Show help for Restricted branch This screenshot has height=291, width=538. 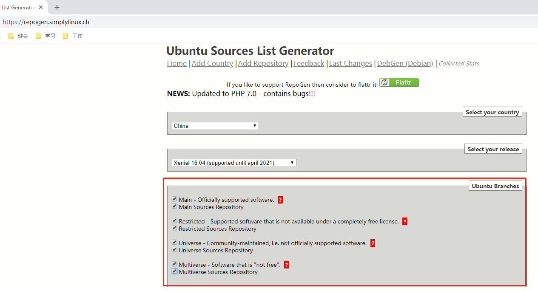tap(405, 221)
